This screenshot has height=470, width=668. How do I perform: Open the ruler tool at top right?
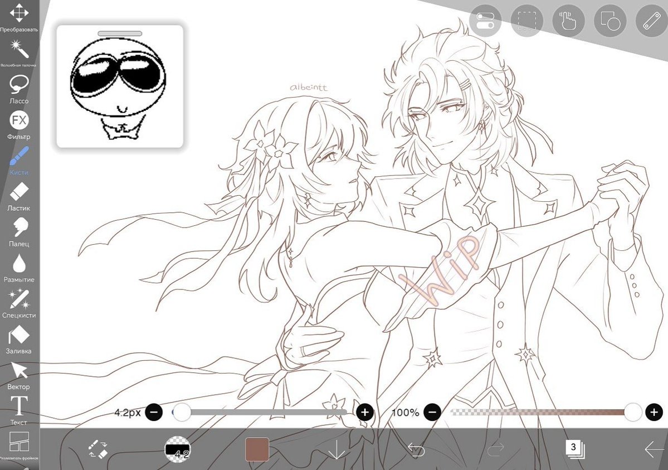[x=651, y=21]
